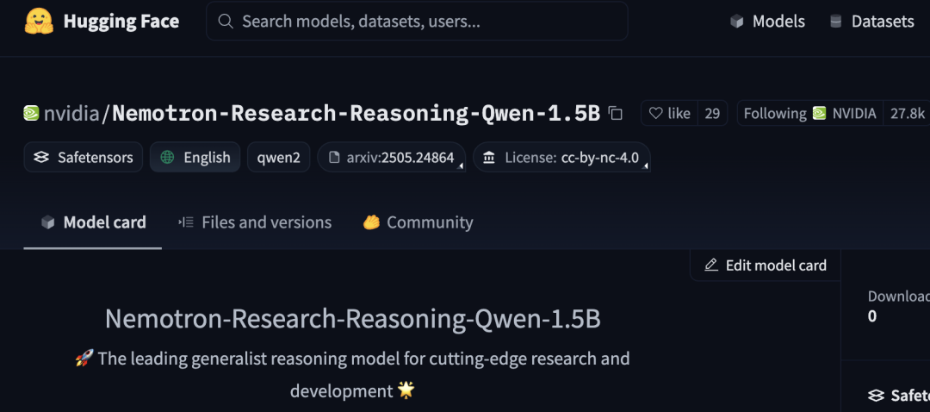The image size is (930, 412).
Task: Click the cube icon on Model card tab
Action: [x=47, y=222]
